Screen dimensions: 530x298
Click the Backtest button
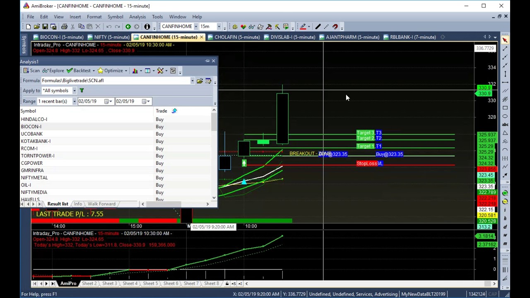point(79,71)
